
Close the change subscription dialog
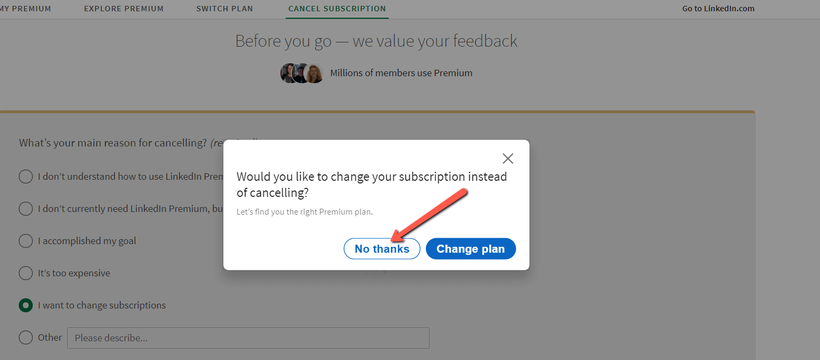507,159
